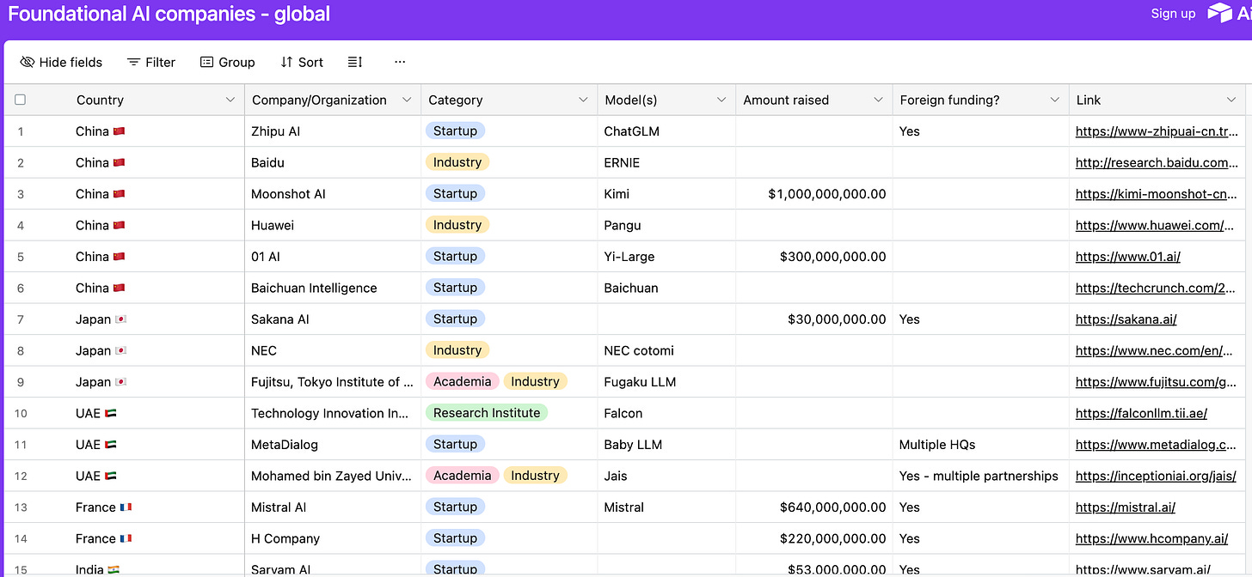This screenshot has height=577, width=1252.
Task: Open the zhipuai link in row 1
Action: [x=1157, y=131]
